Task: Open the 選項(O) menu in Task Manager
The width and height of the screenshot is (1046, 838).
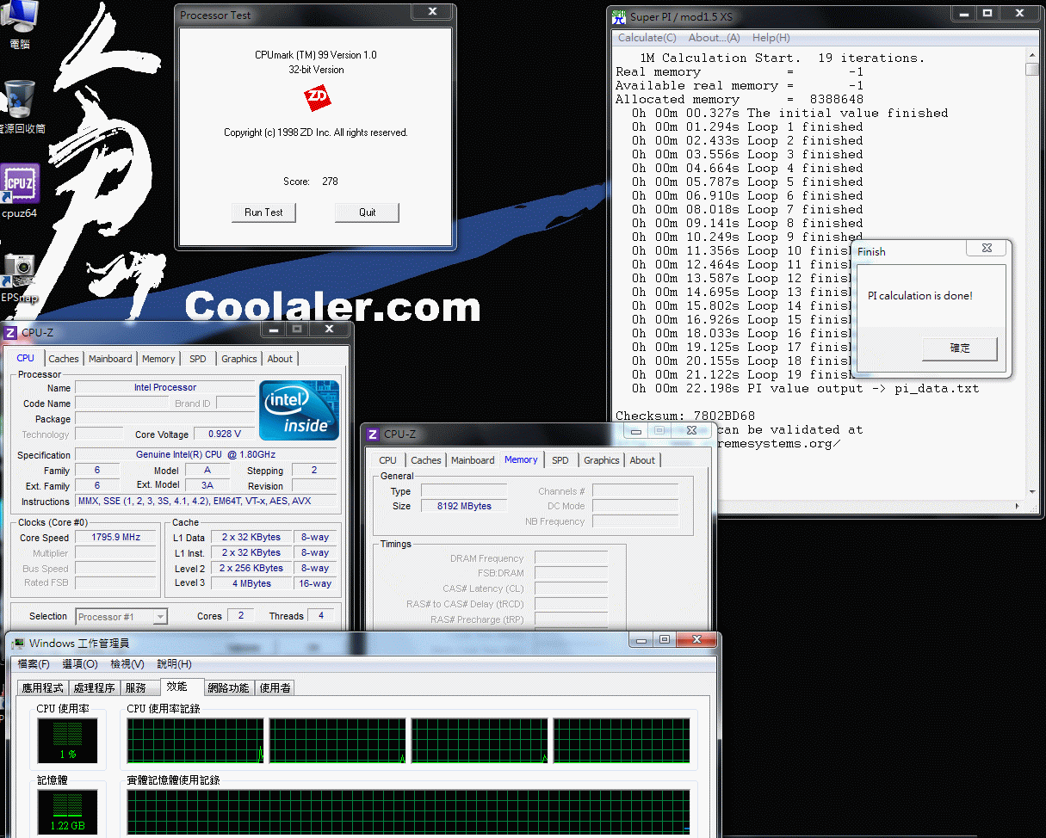Action: click(x=80, y=664)
